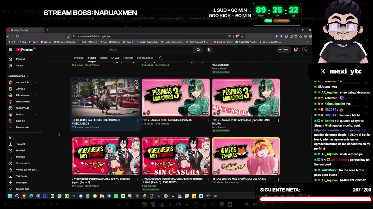Open options for ICEBERG Las PEORES POLÉMICAS video

(138, 120)
